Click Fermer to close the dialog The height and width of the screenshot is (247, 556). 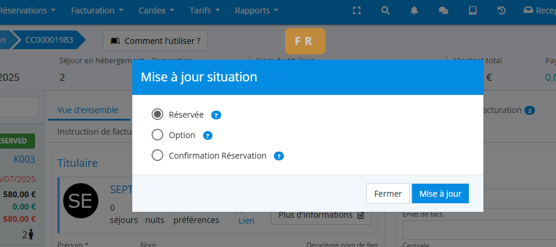click(387, 194)
